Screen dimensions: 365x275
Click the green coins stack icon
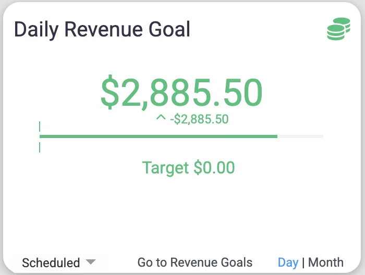click(x=338, y=29)
